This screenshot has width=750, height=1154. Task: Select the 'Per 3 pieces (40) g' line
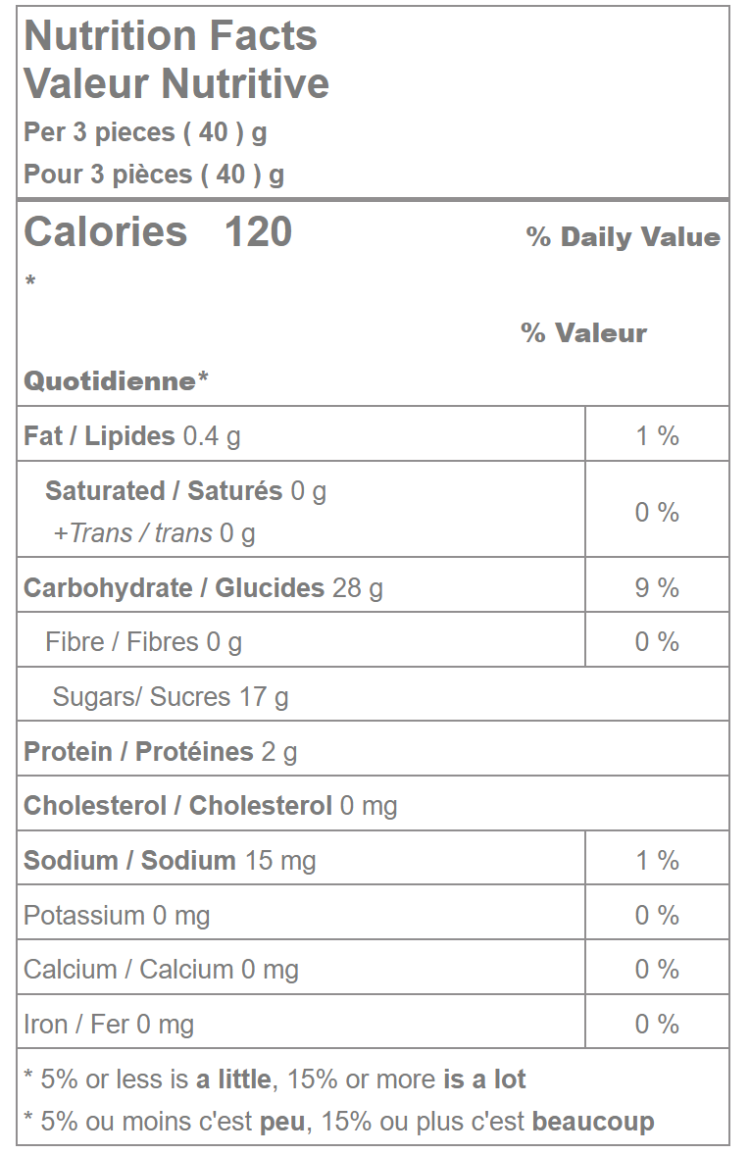pyautogui.click(x=145, y=131)
